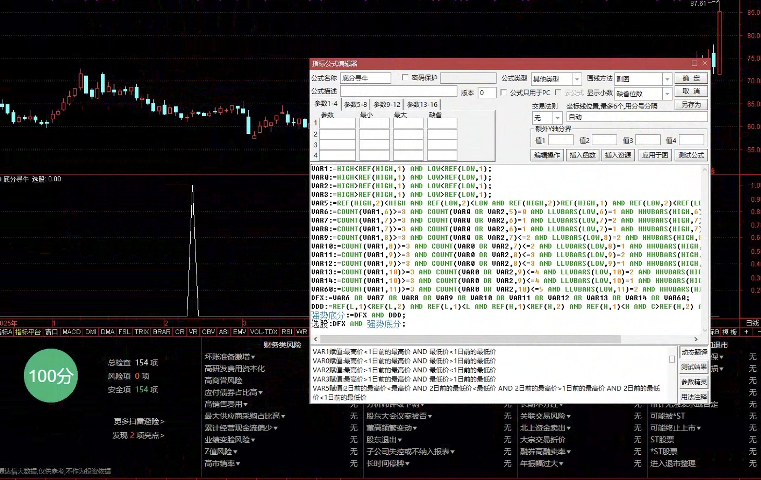This screenshot has height=480, width=761.
Task: Click the 100分 score circle
Action: (x=51, y=376)
